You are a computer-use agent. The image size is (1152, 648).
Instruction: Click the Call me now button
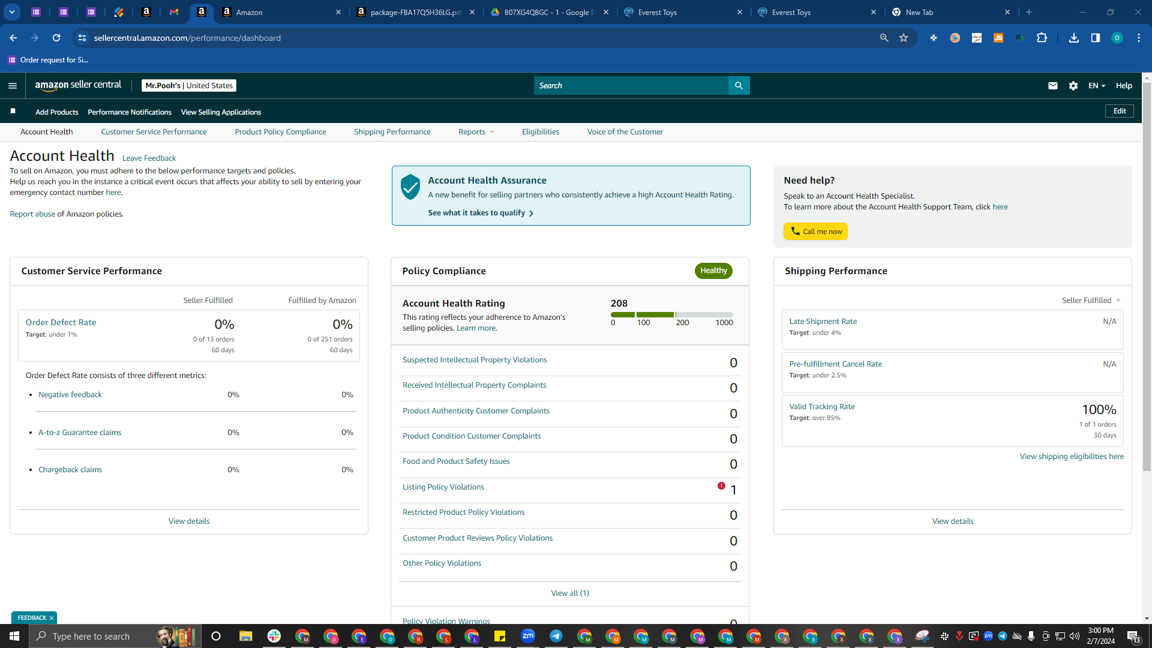tap(815, 232)
